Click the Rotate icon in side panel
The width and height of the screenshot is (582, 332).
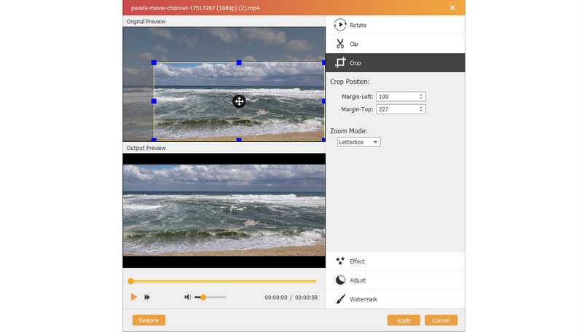339,25
